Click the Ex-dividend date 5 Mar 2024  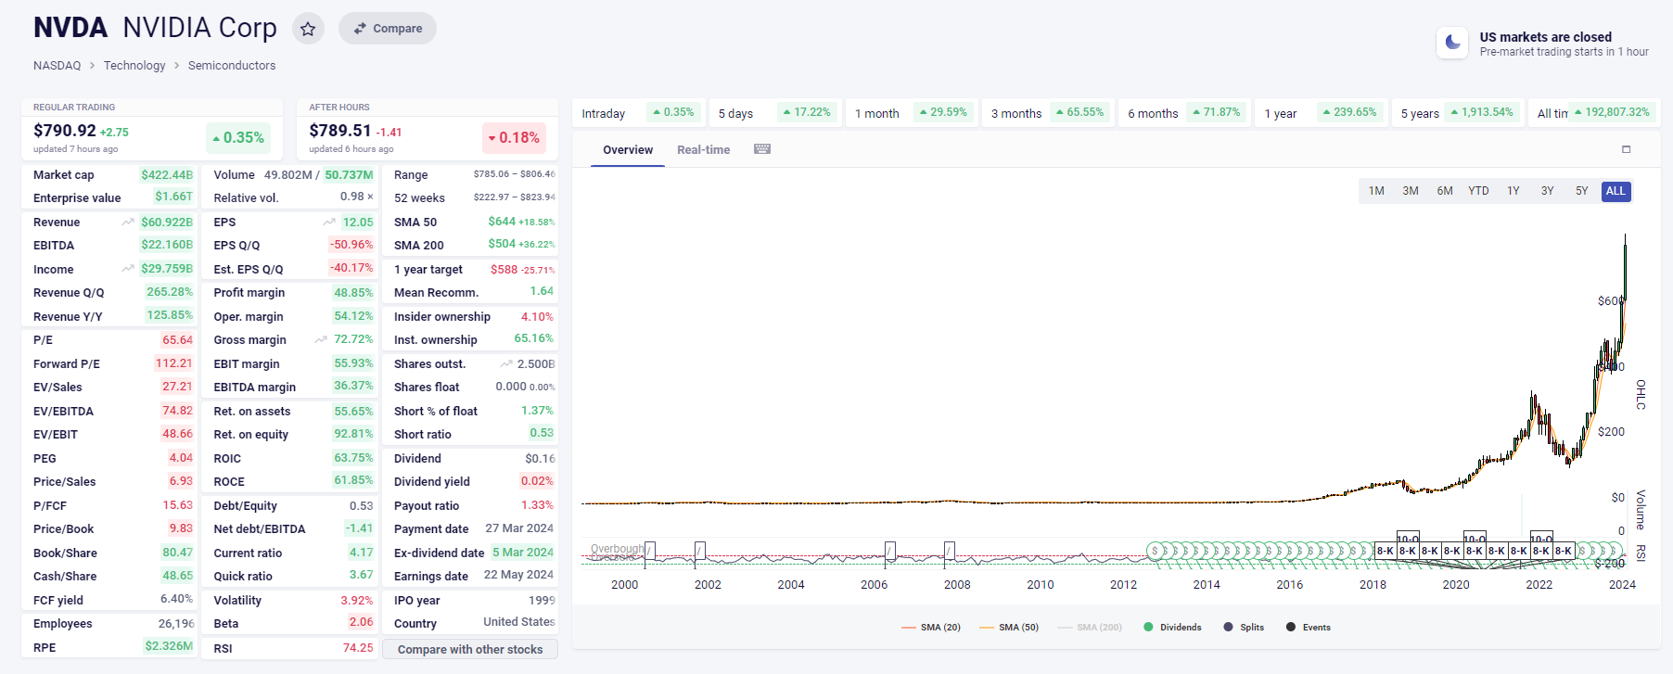pos(523,553)
